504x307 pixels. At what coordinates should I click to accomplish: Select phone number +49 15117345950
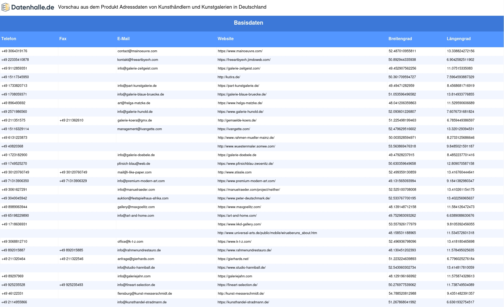pyautogui.click(x=15, y=77)
